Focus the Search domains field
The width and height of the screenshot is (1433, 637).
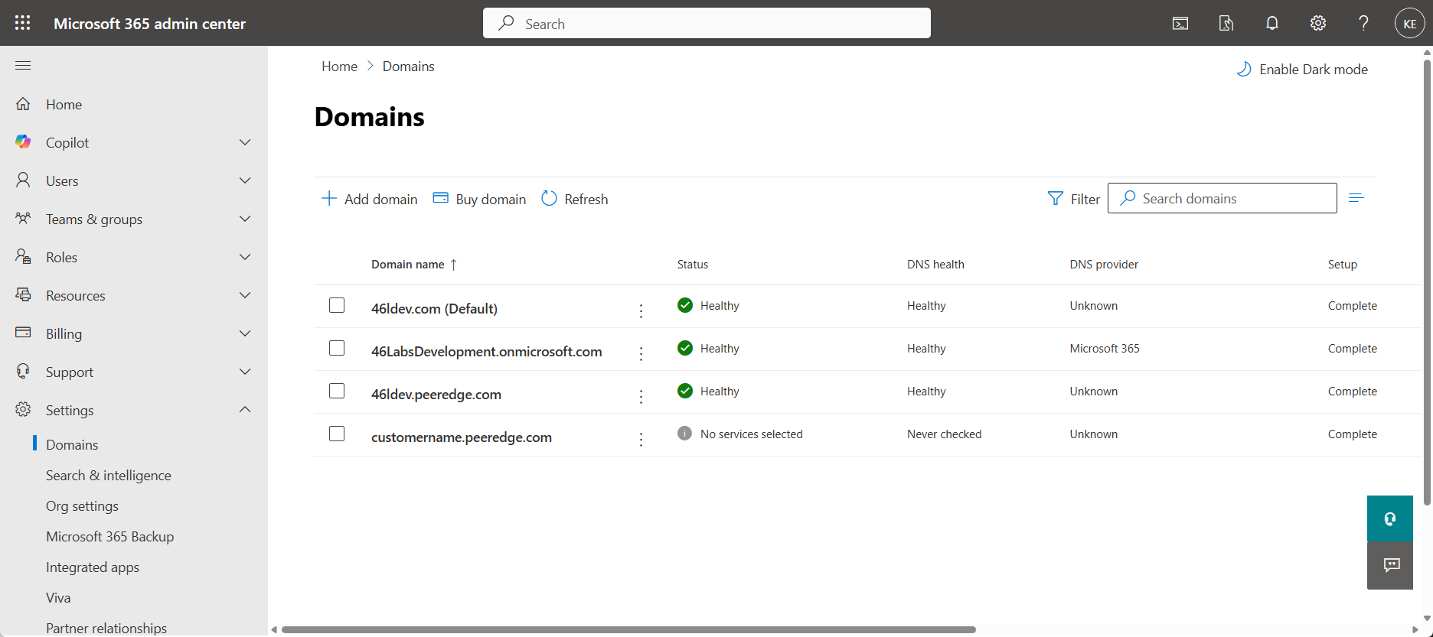pyautogui.click(x=1222, y=198)
